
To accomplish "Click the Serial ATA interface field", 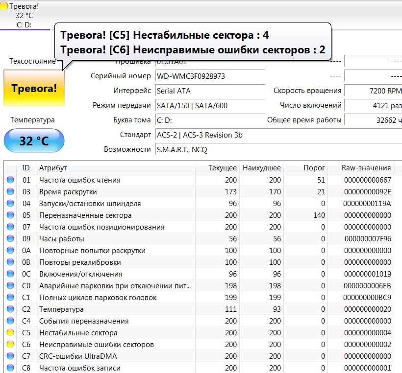I will tap(210, 91).
